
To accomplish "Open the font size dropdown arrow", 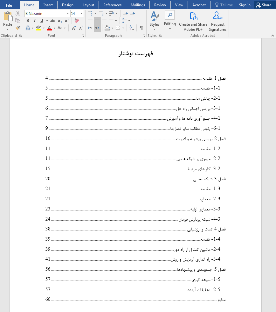I will pyautogui.click(x=81, y=14).
